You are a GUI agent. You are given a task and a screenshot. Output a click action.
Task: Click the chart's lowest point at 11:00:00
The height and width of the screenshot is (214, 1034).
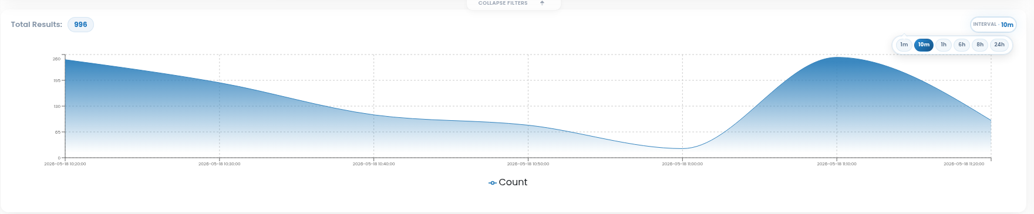click(682, 148)
